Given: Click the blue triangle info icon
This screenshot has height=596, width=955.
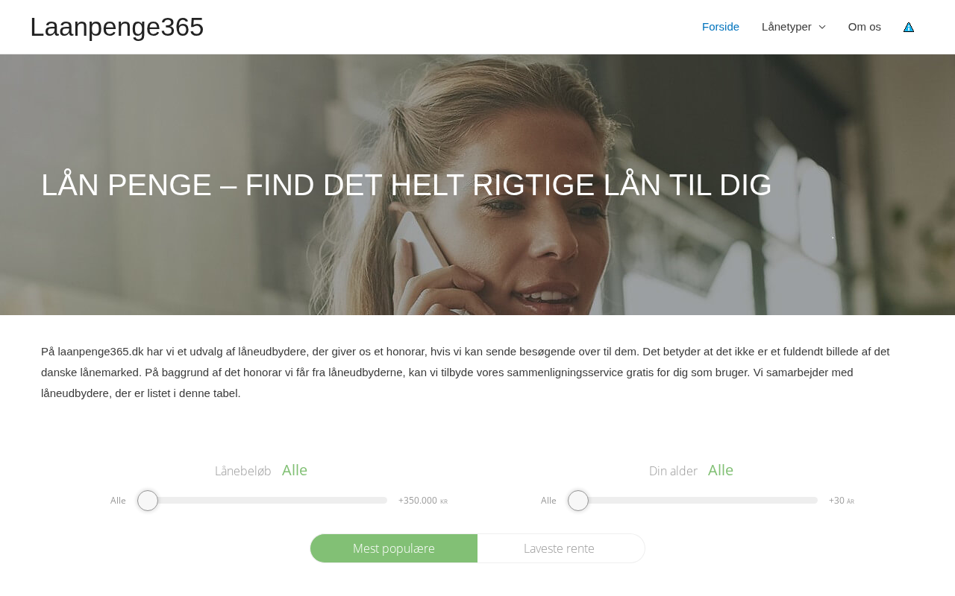Looking at the screenshot, I should click(909, 27).
